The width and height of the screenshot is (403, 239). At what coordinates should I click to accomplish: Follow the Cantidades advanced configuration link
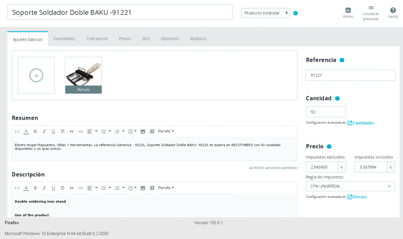tap(361, 123)
